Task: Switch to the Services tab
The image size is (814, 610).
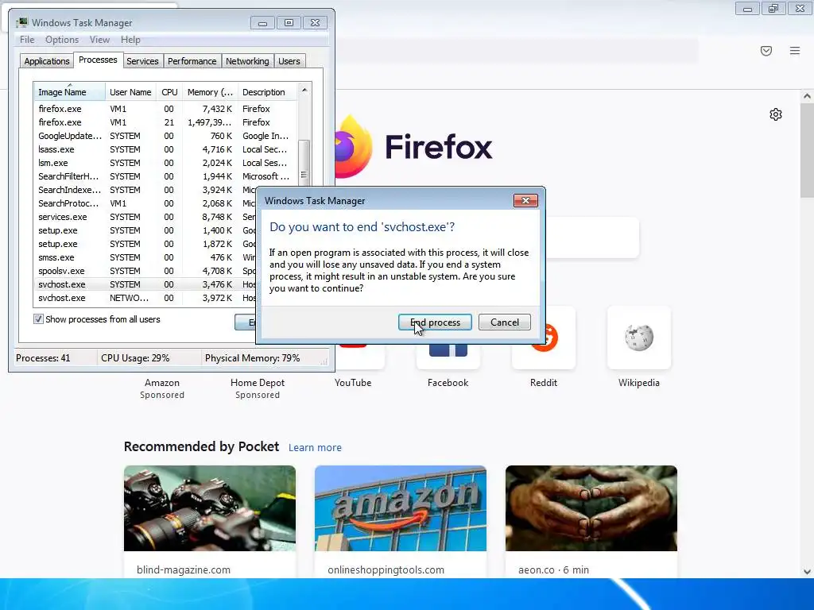Action: 142,61
